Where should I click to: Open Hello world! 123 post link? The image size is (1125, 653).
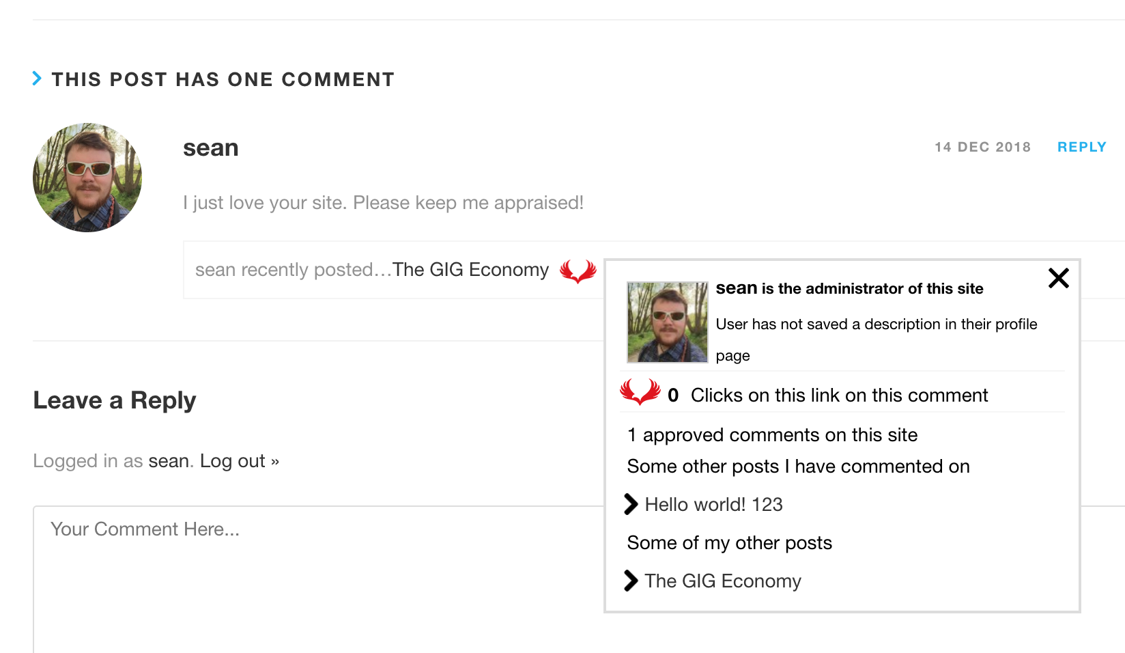pyautogui.click(x=713, y=504)
